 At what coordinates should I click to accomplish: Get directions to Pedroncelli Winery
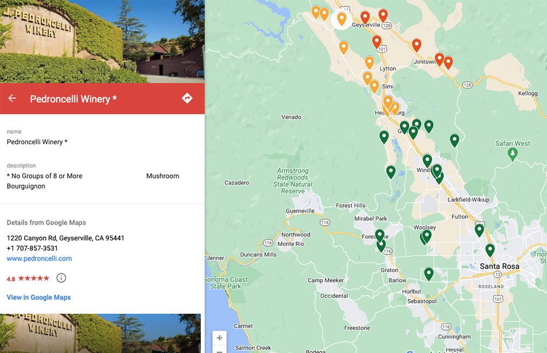tap(187, 98)
